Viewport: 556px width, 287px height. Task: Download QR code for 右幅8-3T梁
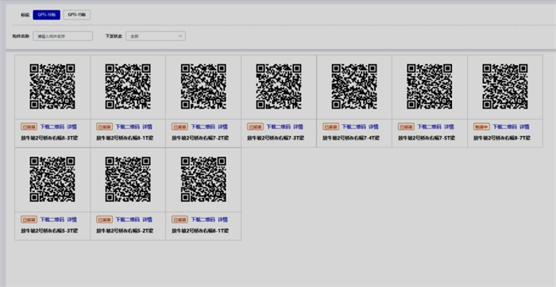click(52, 127)
